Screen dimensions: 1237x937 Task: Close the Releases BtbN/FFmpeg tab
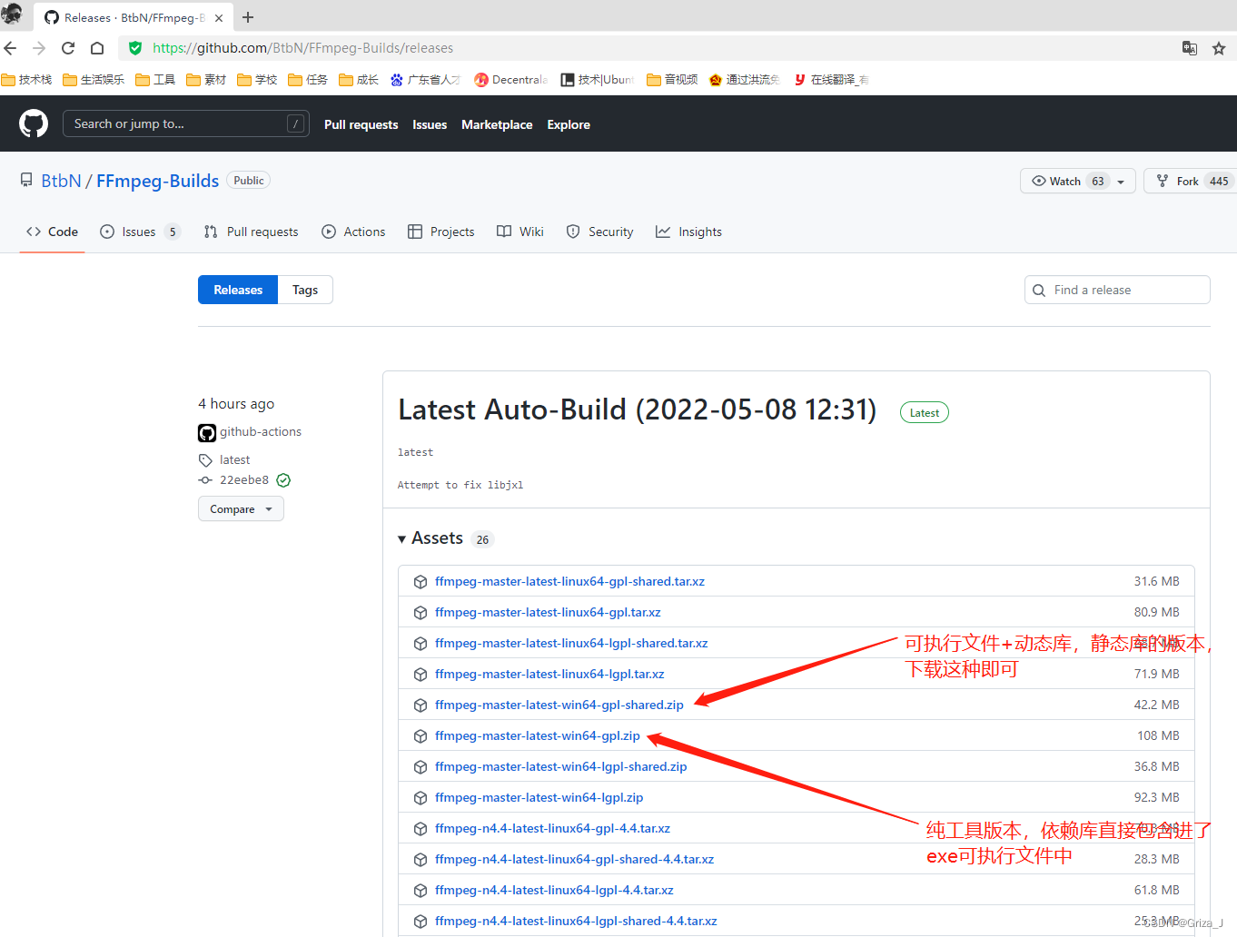click(219, 17)
